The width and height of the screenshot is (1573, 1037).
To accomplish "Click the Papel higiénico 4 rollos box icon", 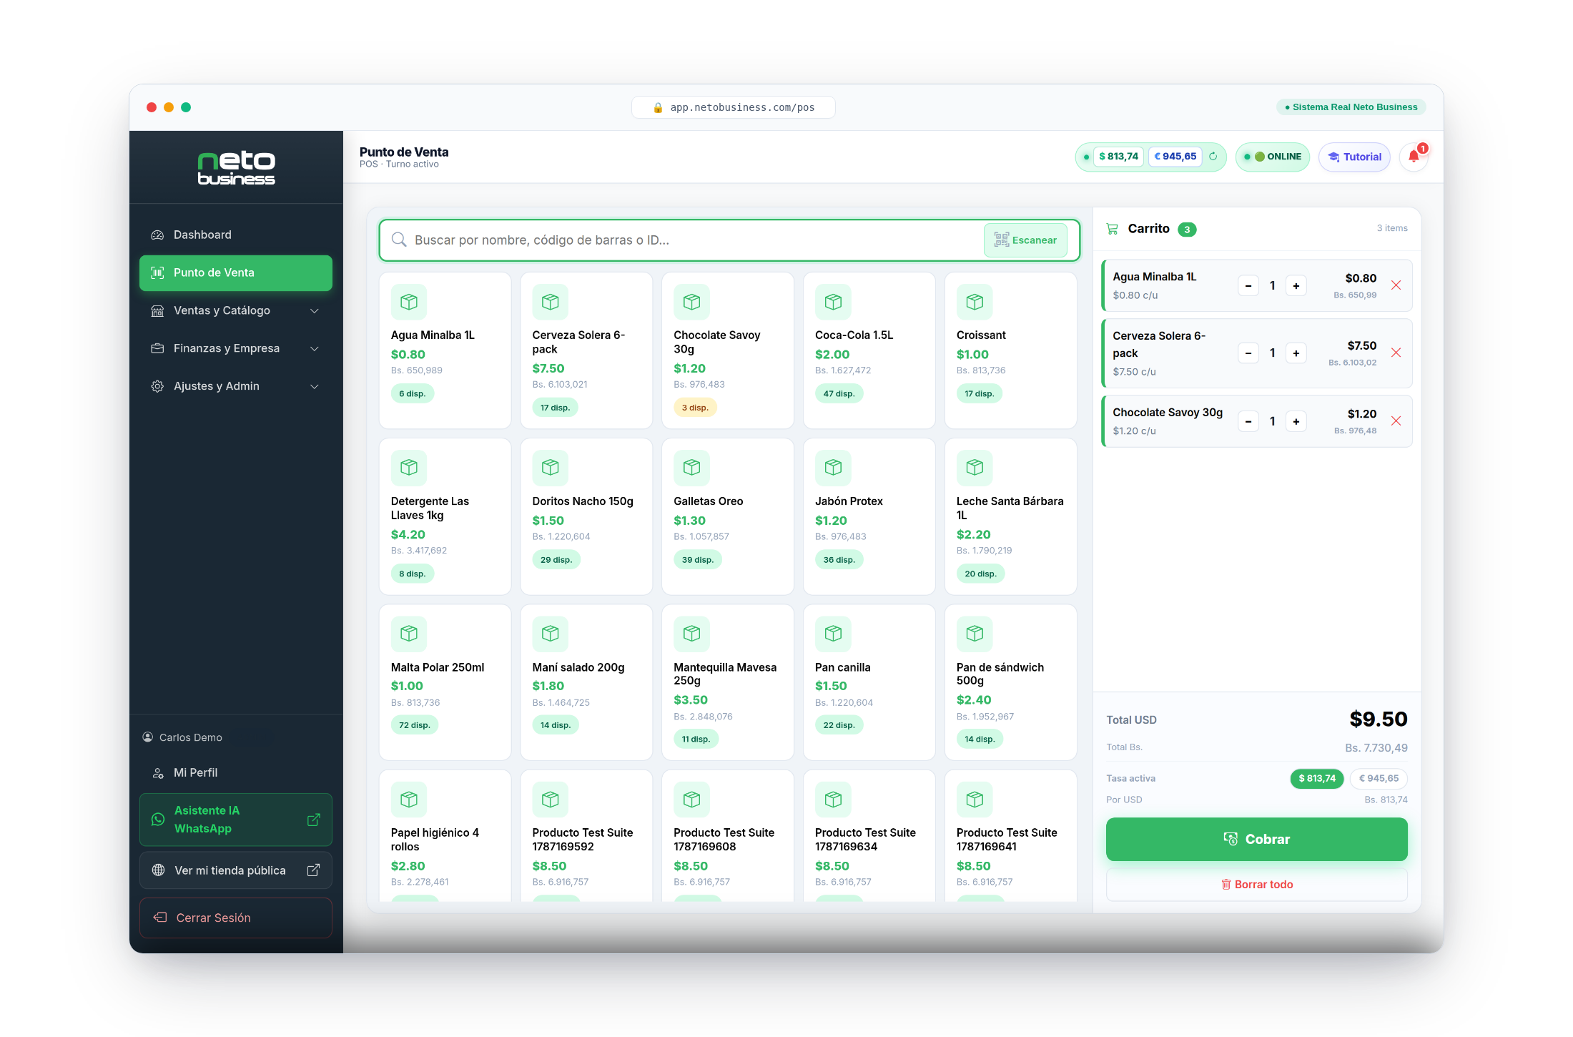I will [x=409, y=800].
